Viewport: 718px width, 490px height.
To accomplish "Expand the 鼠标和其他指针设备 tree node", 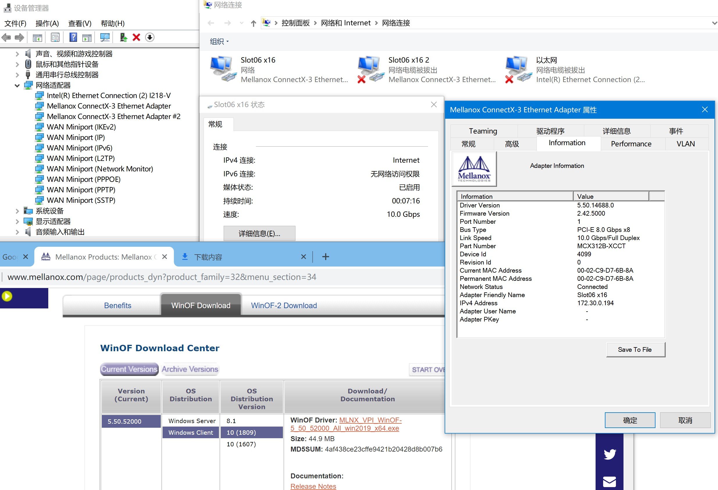I will click(17, 64).
